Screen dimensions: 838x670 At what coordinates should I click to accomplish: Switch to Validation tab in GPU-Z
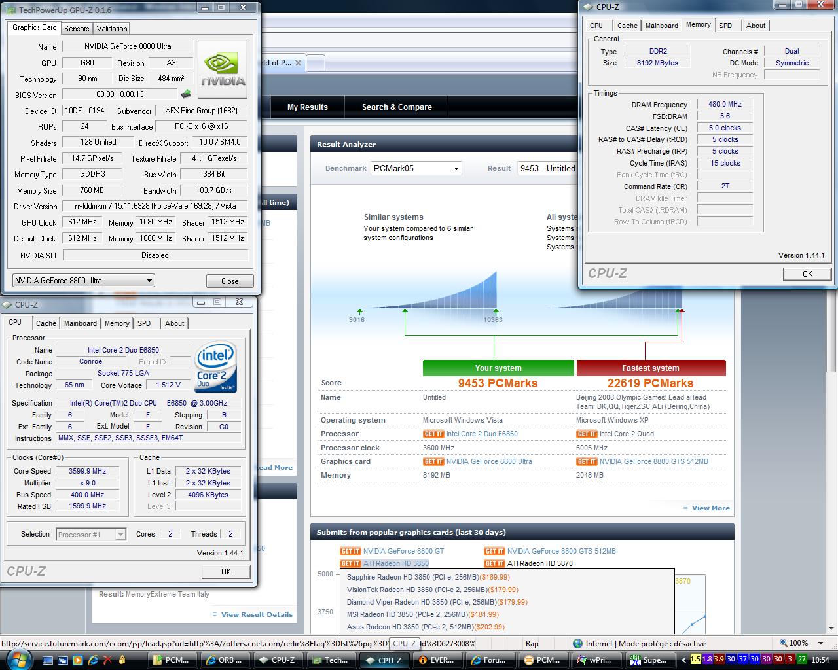[112, 28]
